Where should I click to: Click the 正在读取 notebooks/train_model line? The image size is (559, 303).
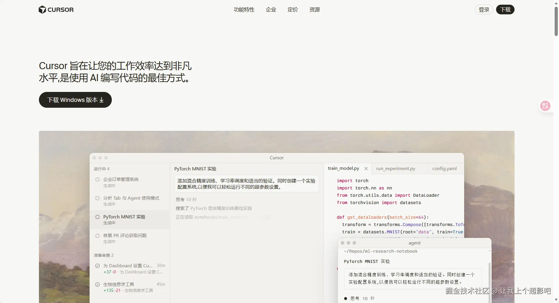(x=222, y=217)
